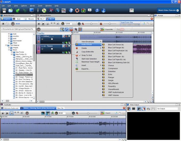
Task: Open the Recent tab in Media Browser
Action: point(30,19)
